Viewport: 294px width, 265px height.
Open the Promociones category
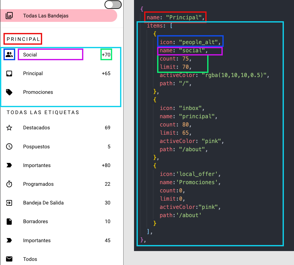click(x=38, y=92)
